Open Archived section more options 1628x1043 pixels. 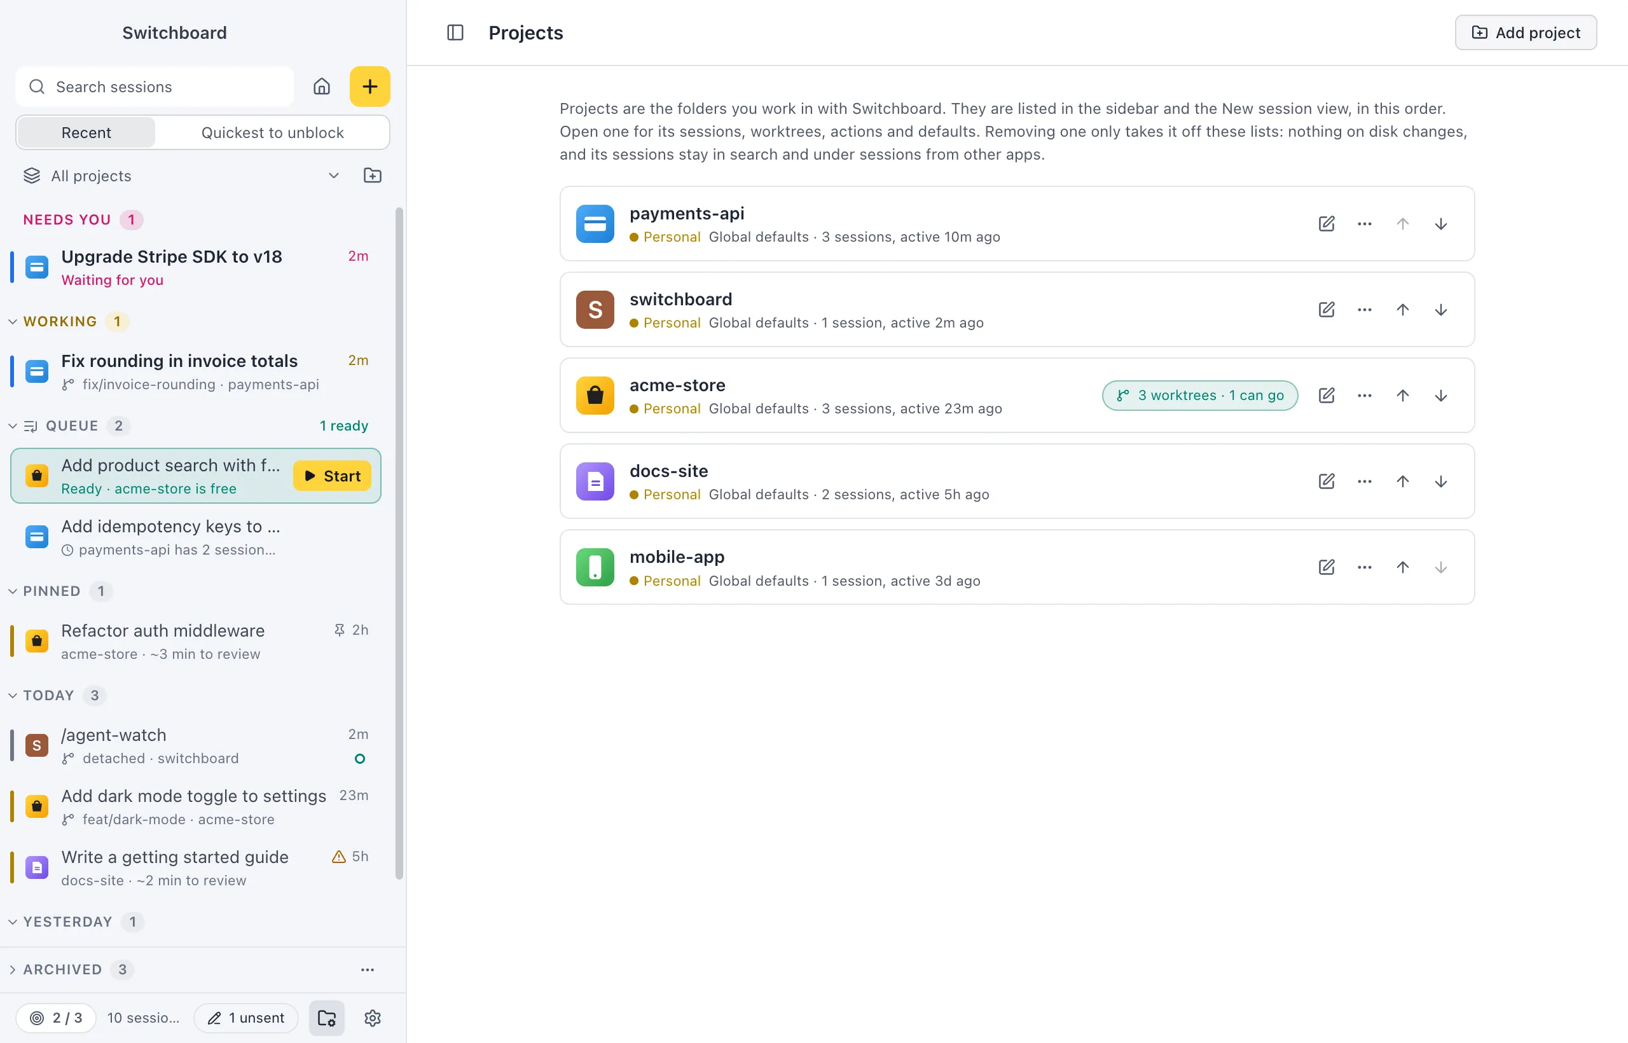(367, 970)
